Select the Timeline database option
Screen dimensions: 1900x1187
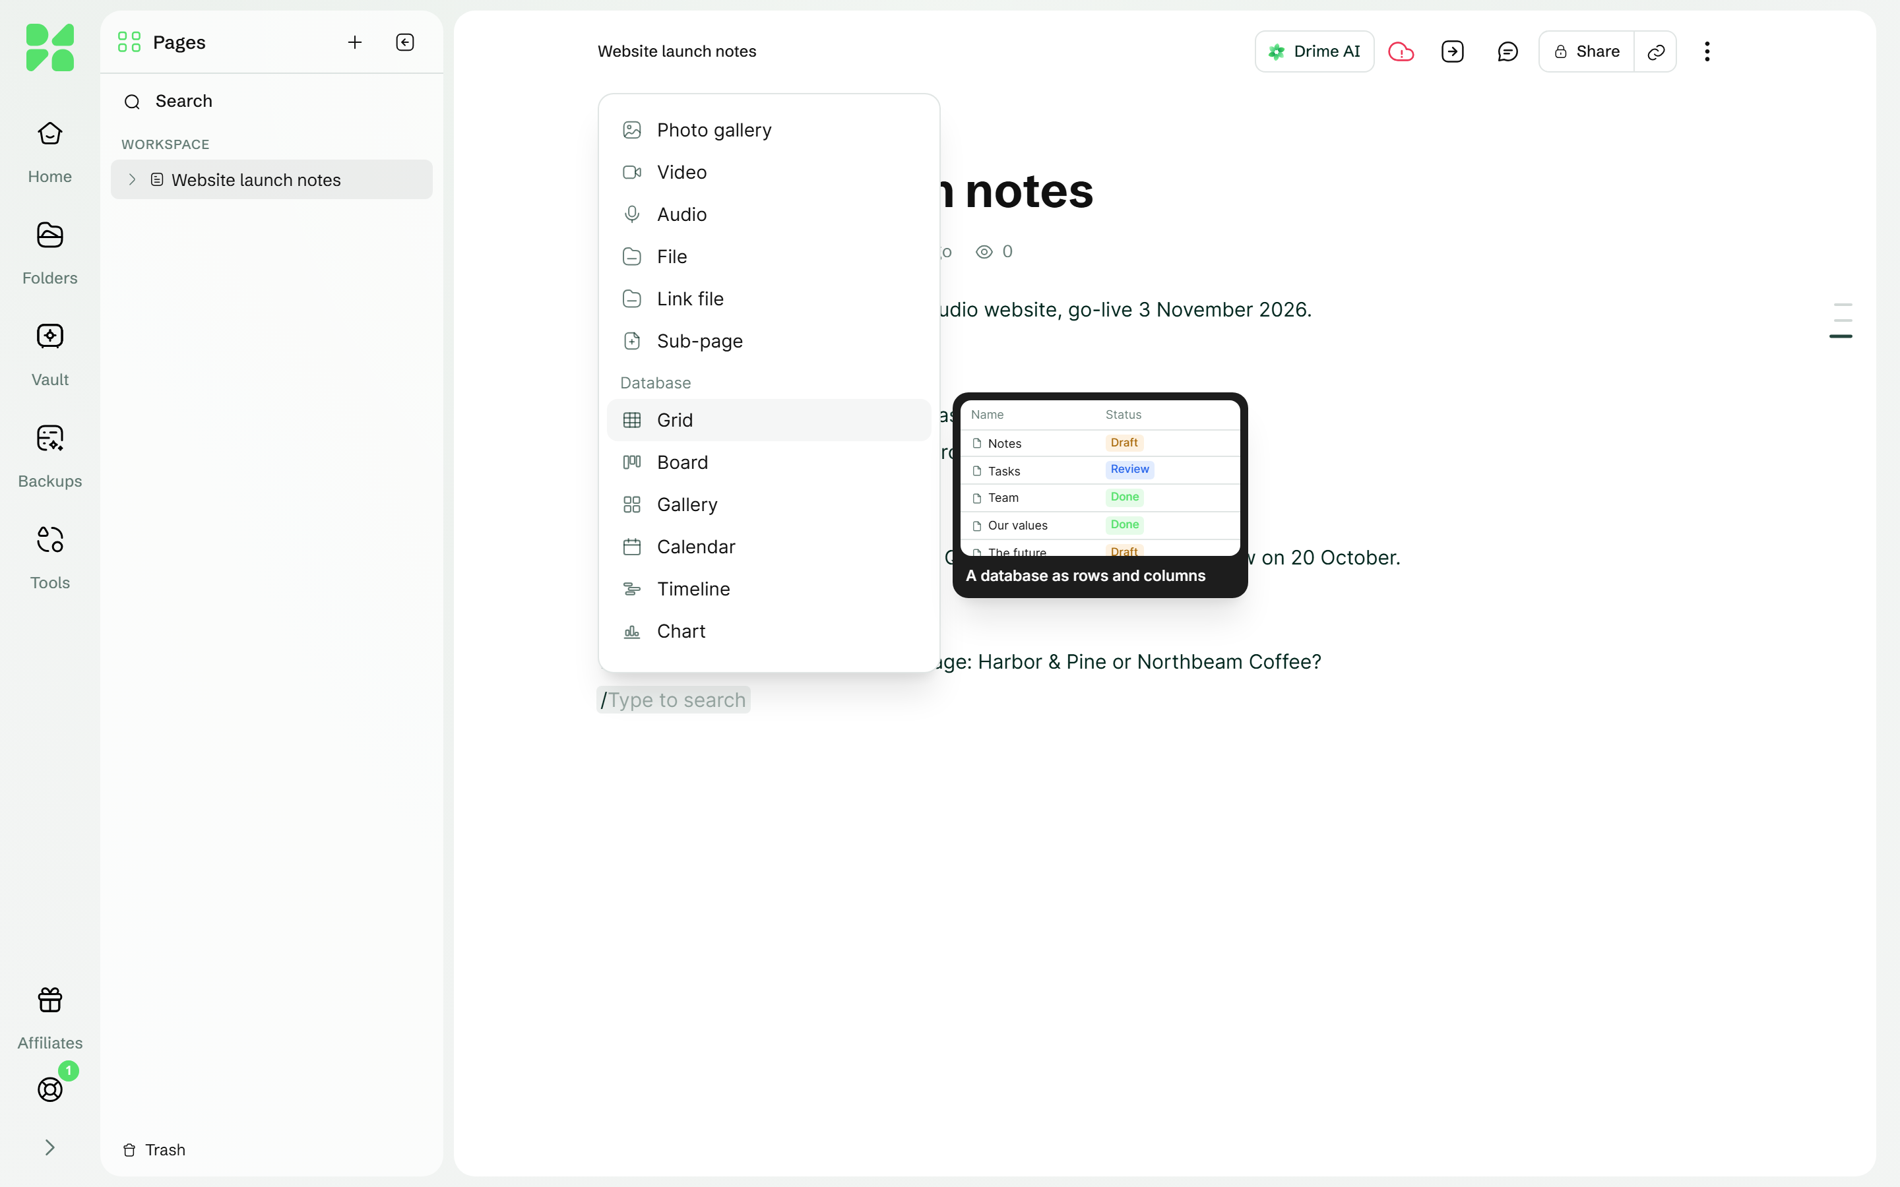pyautogui.click(x=769, y=590)
